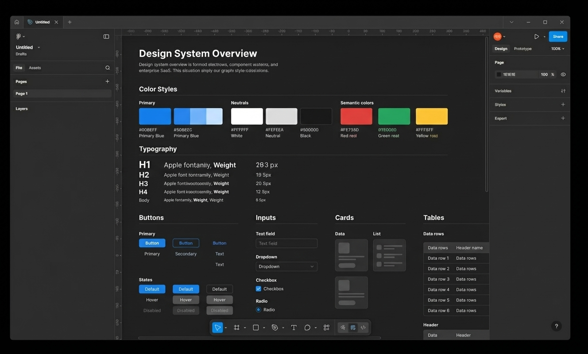Screen dimensions: 588x354
Task: Toggle Dev Mode code icon
Action: tap(363, 328)
